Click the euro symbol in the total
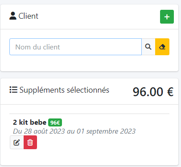The height and width of the screenshot is (167, 181). coord(170,92)
